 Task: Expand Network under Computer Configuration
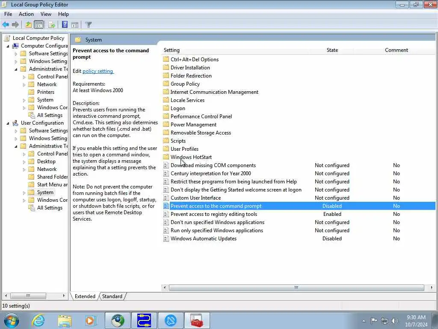coord(24,84)
